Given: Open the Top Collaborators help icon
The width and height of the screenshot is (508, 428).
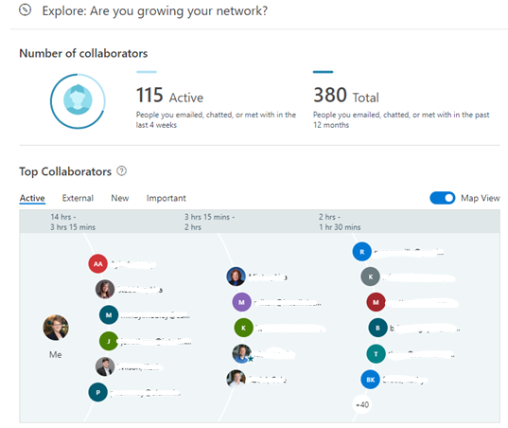Looking at the screenshot, I should pyautogui.click(x=121, y=170).
